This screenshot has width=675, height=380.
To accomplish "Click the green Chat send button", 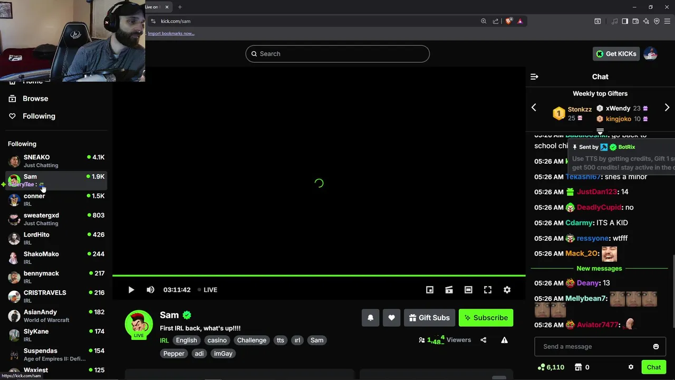I will click(x=653, y=367).
